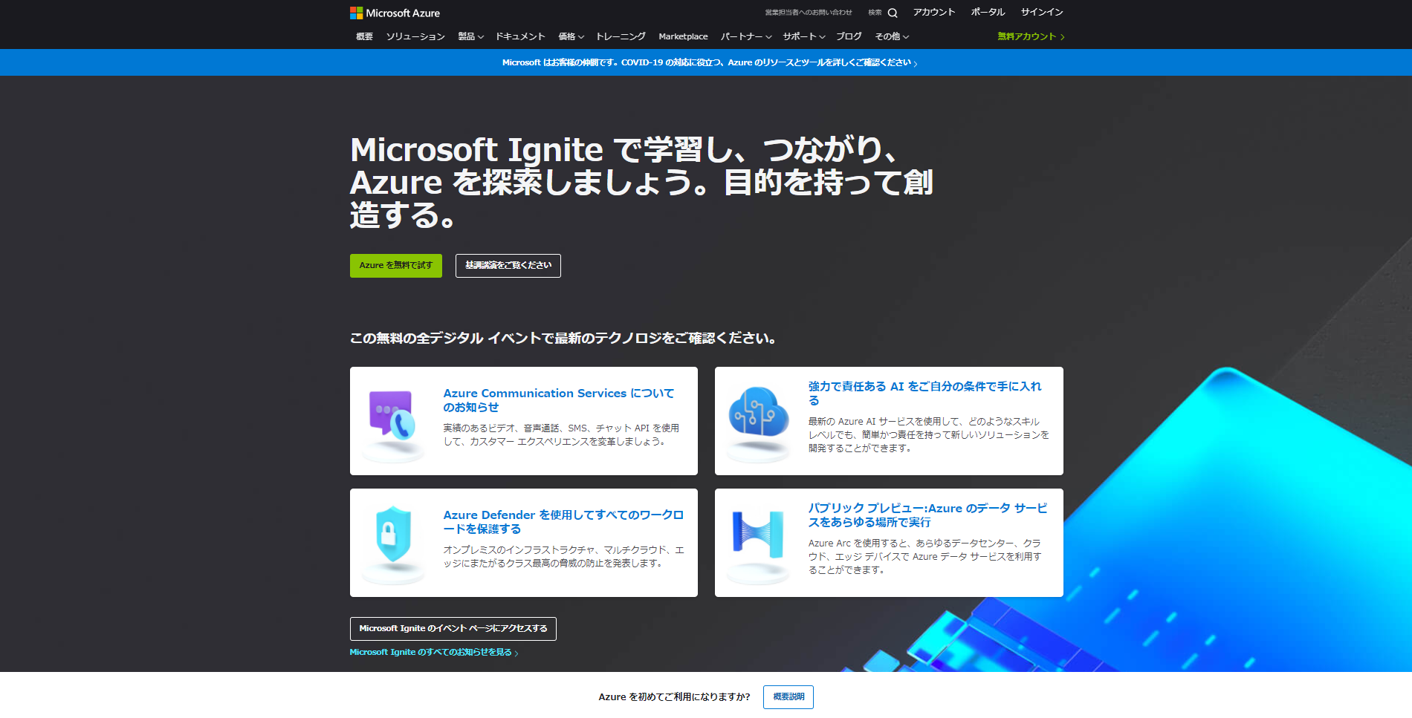
Task: Click Communication Services card description text
Action: pos(561,435)
